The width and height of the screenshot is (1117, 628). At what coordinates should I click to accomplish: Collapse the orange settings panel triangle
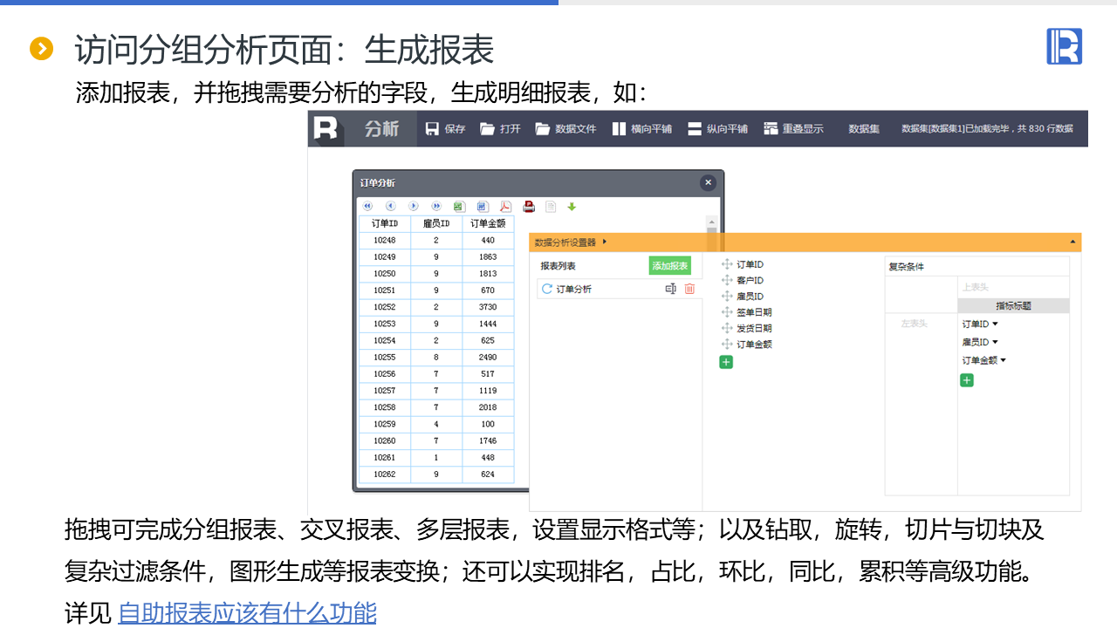1072,242
